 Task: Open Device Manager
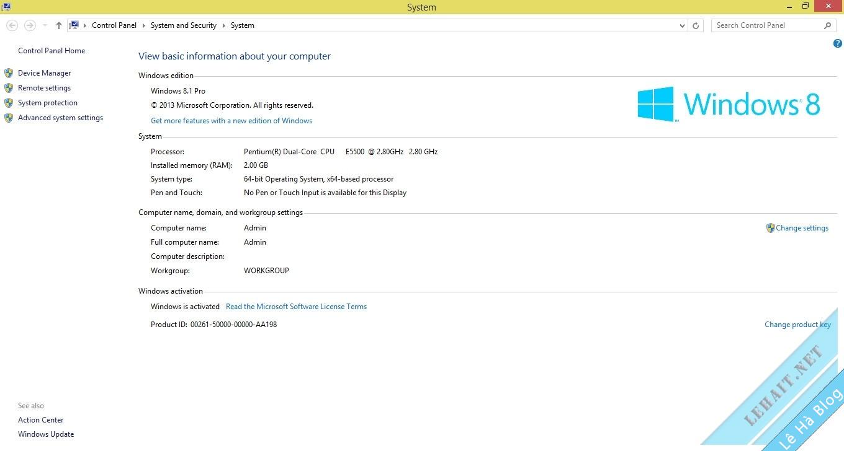point(45,73)
